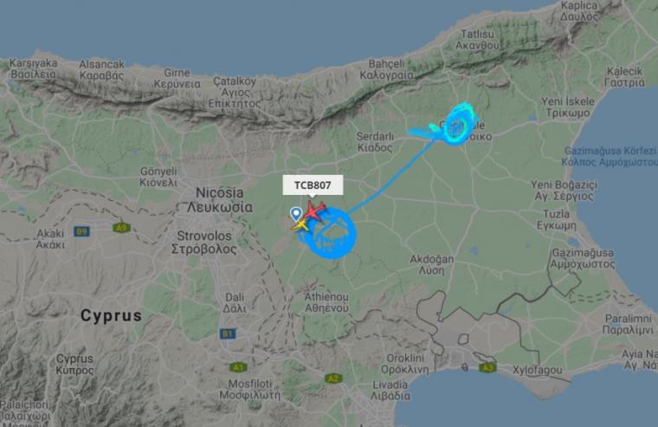Click the green A3 road shield
Viewport: 658px width, 427px height.
[487, 368]
